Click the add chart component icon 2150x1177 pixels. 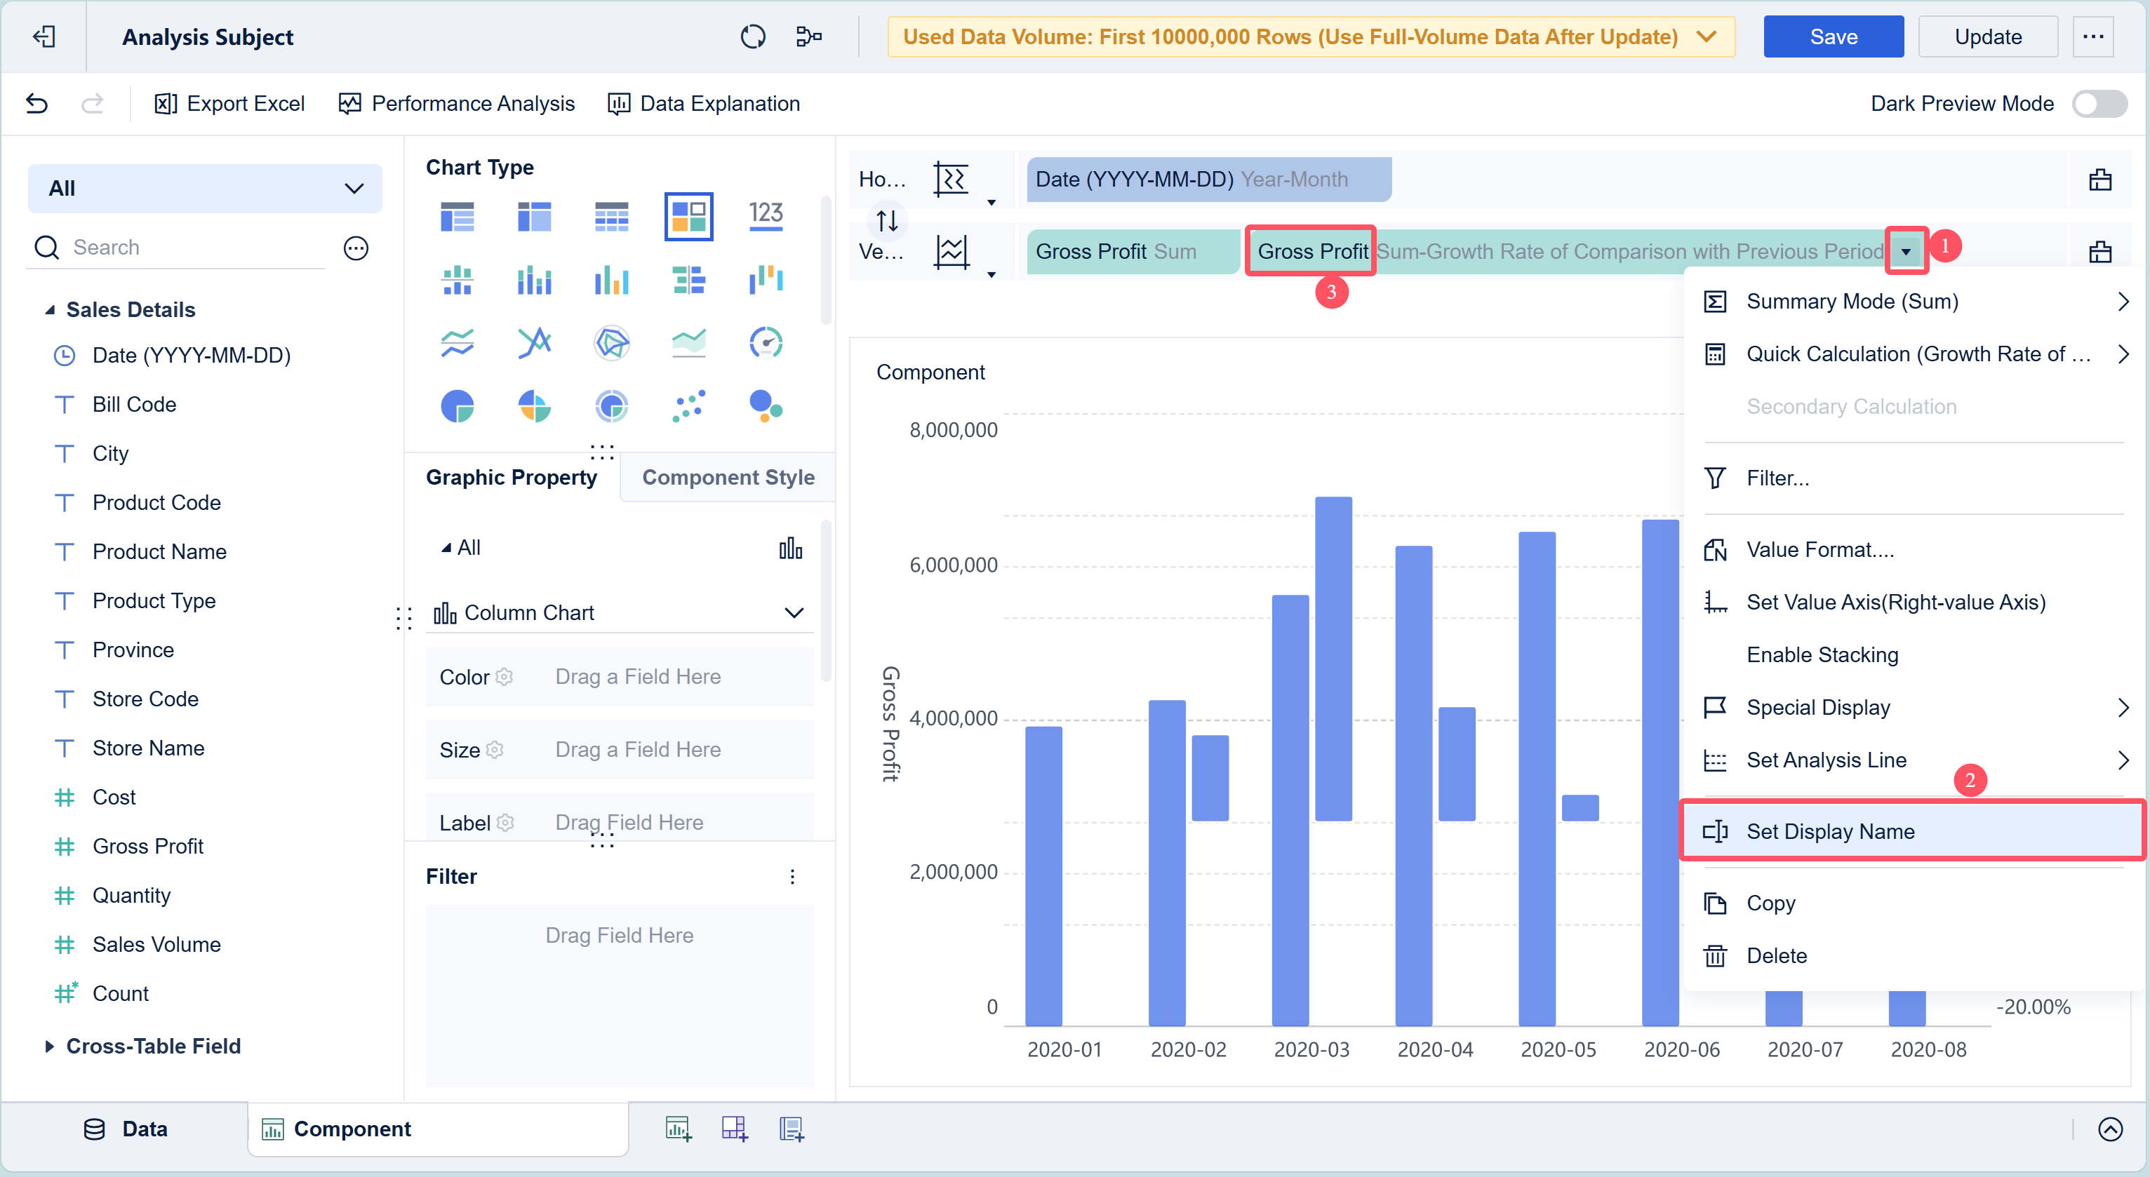tap(679, 1129)
